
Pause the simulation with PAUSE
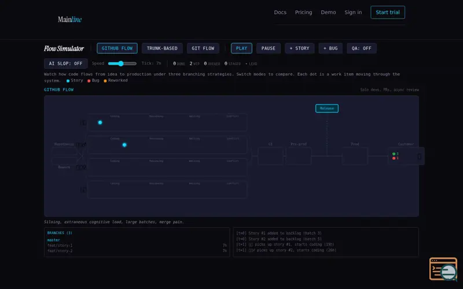268,49
